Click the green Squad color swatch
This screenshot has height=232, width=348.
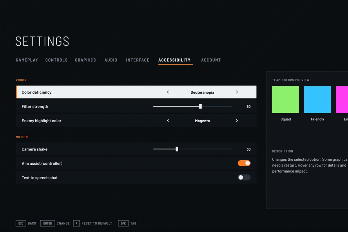(286, 99)
